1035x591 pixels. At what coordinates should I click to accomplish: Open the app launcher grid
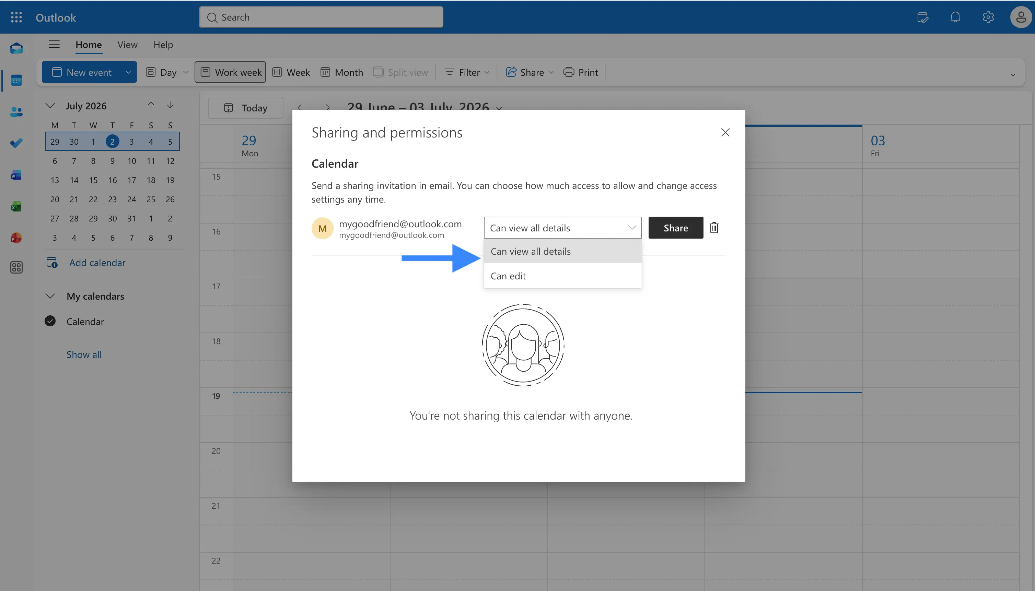[x=16, y=17]
